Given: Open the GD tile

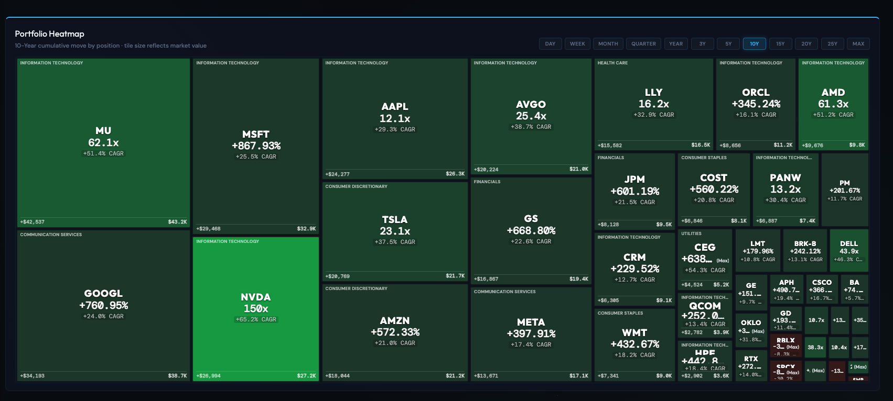Looking at the screenshot, I should [786, 319].
